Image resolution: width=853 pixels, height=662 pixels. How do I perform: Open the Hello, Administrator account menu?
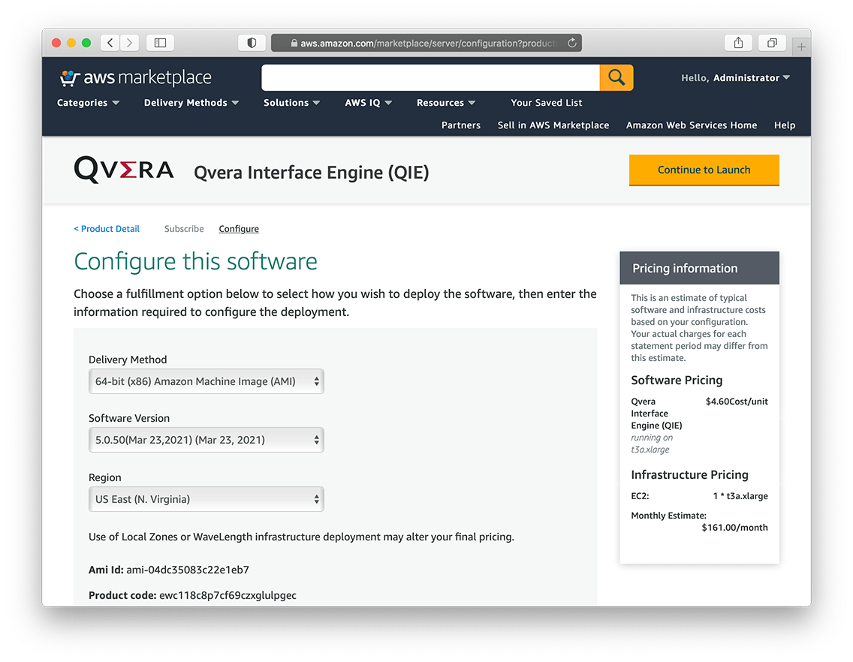pyautogui.click(x=735, y=77)
